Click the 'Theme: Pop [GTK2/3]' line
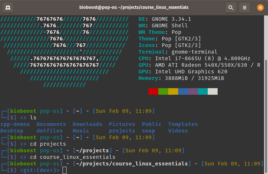This screenshot has width=268, height=174. (x=170, y=39)
